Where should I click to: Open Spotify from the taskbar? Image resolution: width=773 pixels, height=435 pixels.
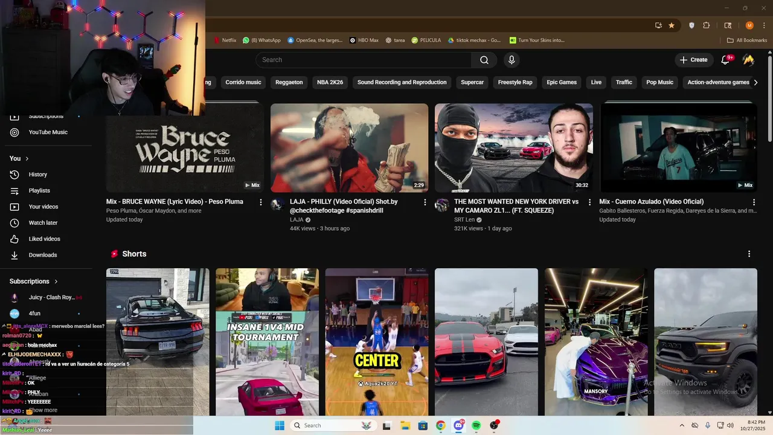[x=476, y=425]
